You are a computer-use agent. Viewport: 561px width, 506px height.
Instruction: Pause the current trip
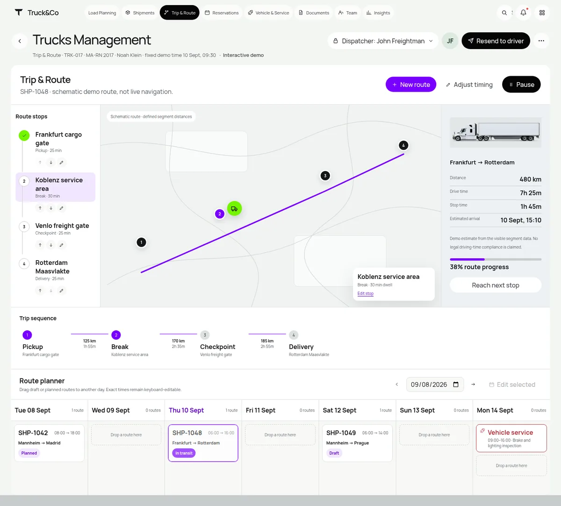click(521, 85)
